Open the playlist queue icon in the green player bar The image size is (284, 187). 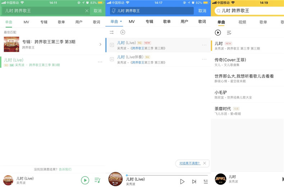[97, 180]
